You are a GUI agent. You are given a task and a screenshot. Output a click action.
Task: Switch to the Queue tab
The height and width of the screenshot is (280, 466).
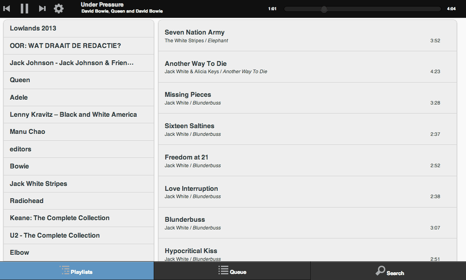232,271
